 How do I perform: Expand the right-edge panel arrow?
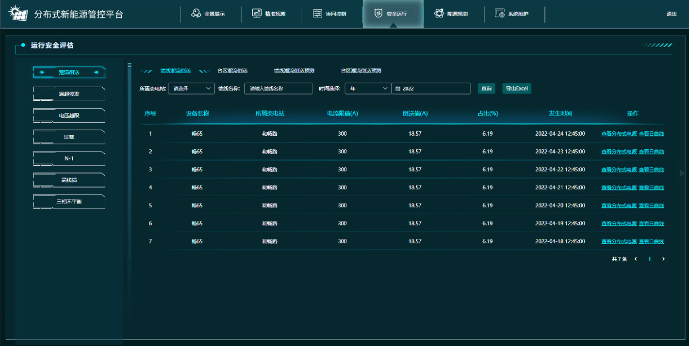pyautogui.click(x=682, y=173)
